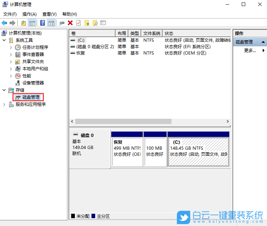
Task: Maximize the 计算机管理 window
Action: (x=243, y=4)
